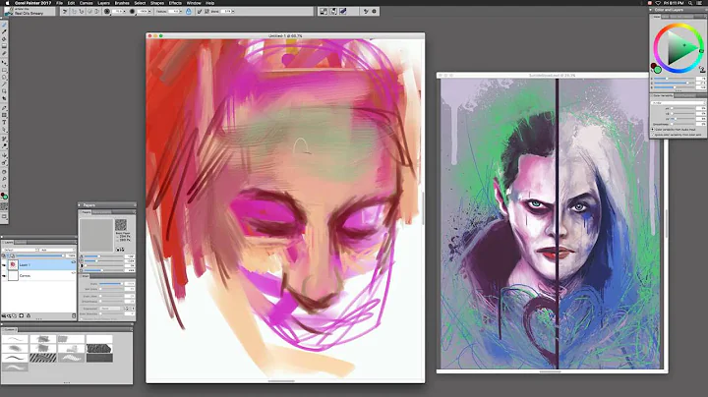This screenshot has width=708, height=397.
Task: Select the dark textured brush preset thumbnail
Action: (99, 348)
